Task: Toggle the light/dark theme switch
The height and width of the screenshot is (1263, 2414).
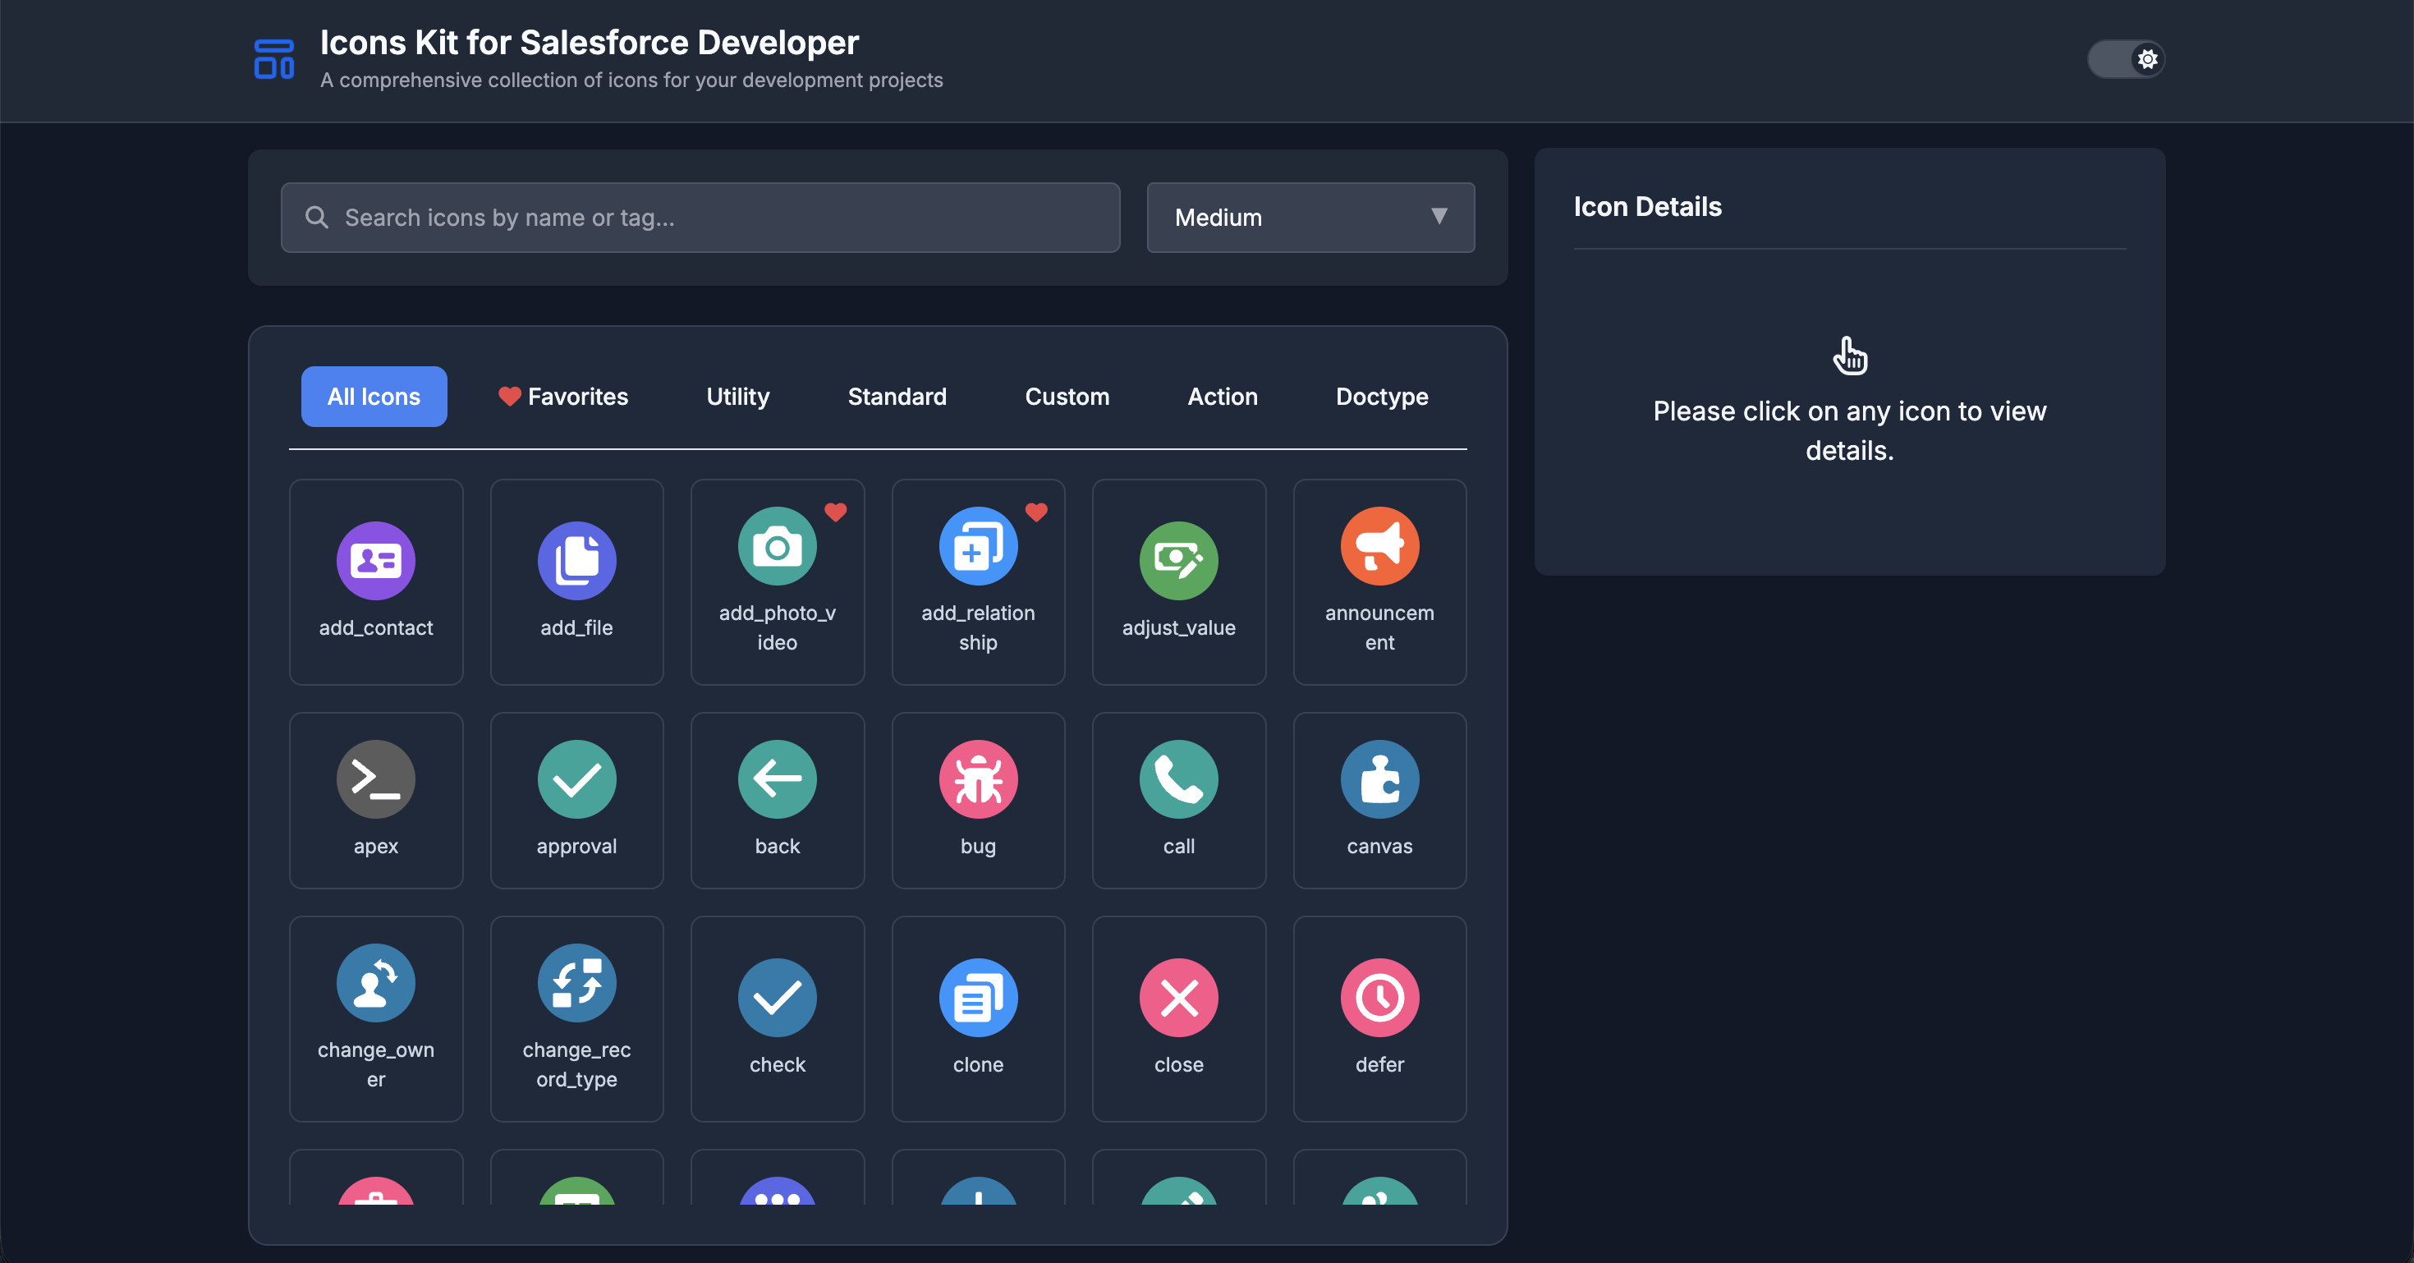Action: (2125, 59)
